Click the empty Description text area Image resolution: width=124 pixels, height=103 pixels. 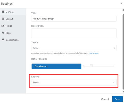click(x=74, y=33)
